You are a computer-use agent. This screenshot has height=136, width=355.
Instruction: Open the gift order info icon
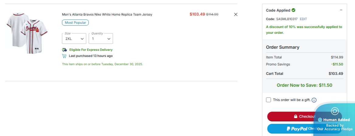[314, 100]
